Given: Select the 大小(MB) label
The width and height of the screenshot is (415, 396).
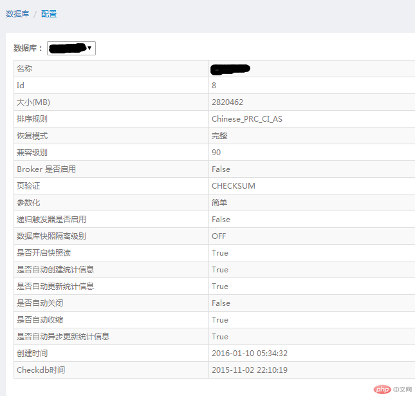Looking at the screenshot, I should point(33,102).
